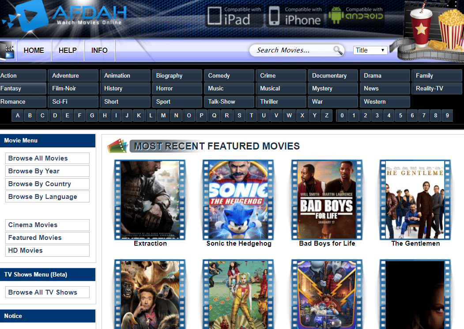
Task: Select the Sci-Fi genre
Action: coord(73,102)
